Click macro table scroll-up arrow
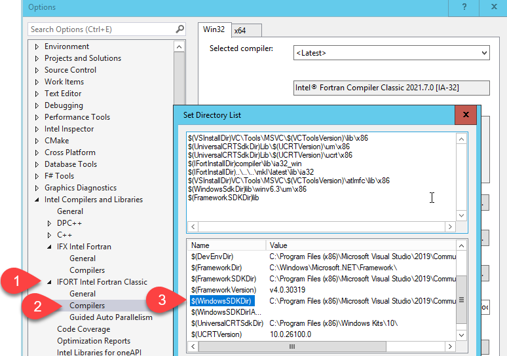The width and height of the screenshot is (507, 356). tap(461, 246)
